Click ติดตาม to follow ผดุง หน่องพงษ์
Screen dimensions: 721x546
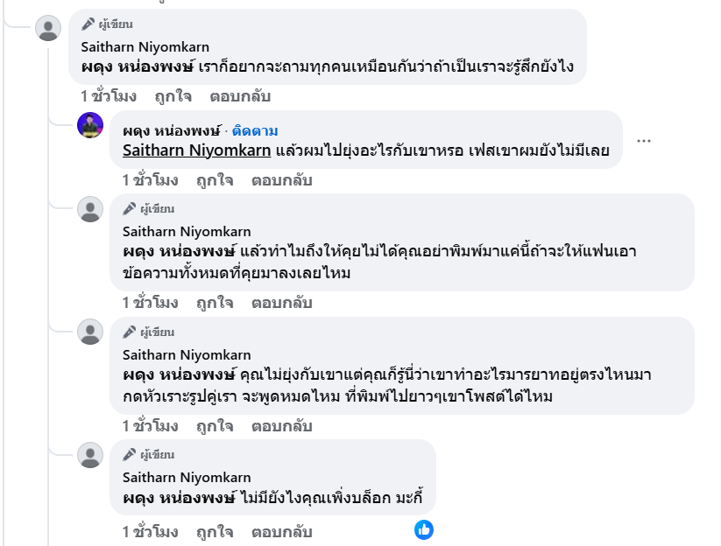(255, 131)
